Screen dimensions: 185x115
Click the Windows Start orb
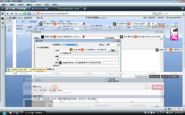tap(4, 113)
